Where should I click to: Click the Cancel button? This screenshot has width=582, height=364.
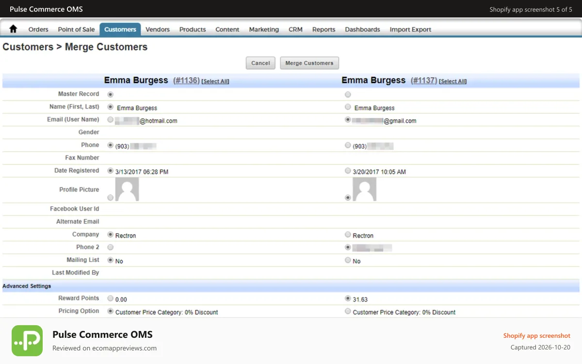(260, 63)
